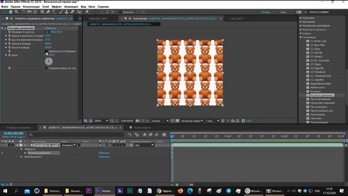Screen dimensions: 348x196
Task: Expand the tile width property
Action: point(6,36)
